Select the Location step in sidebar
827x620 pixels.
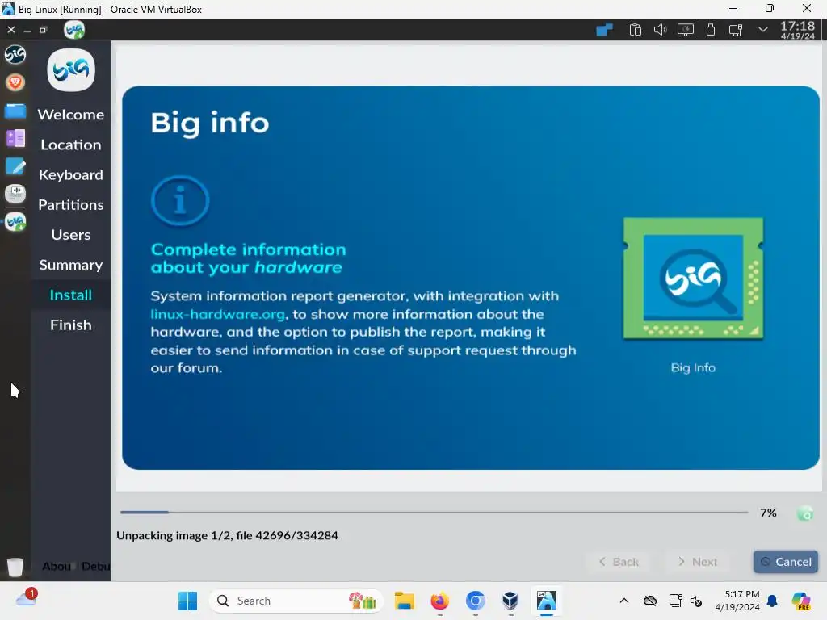pos(71,145)
